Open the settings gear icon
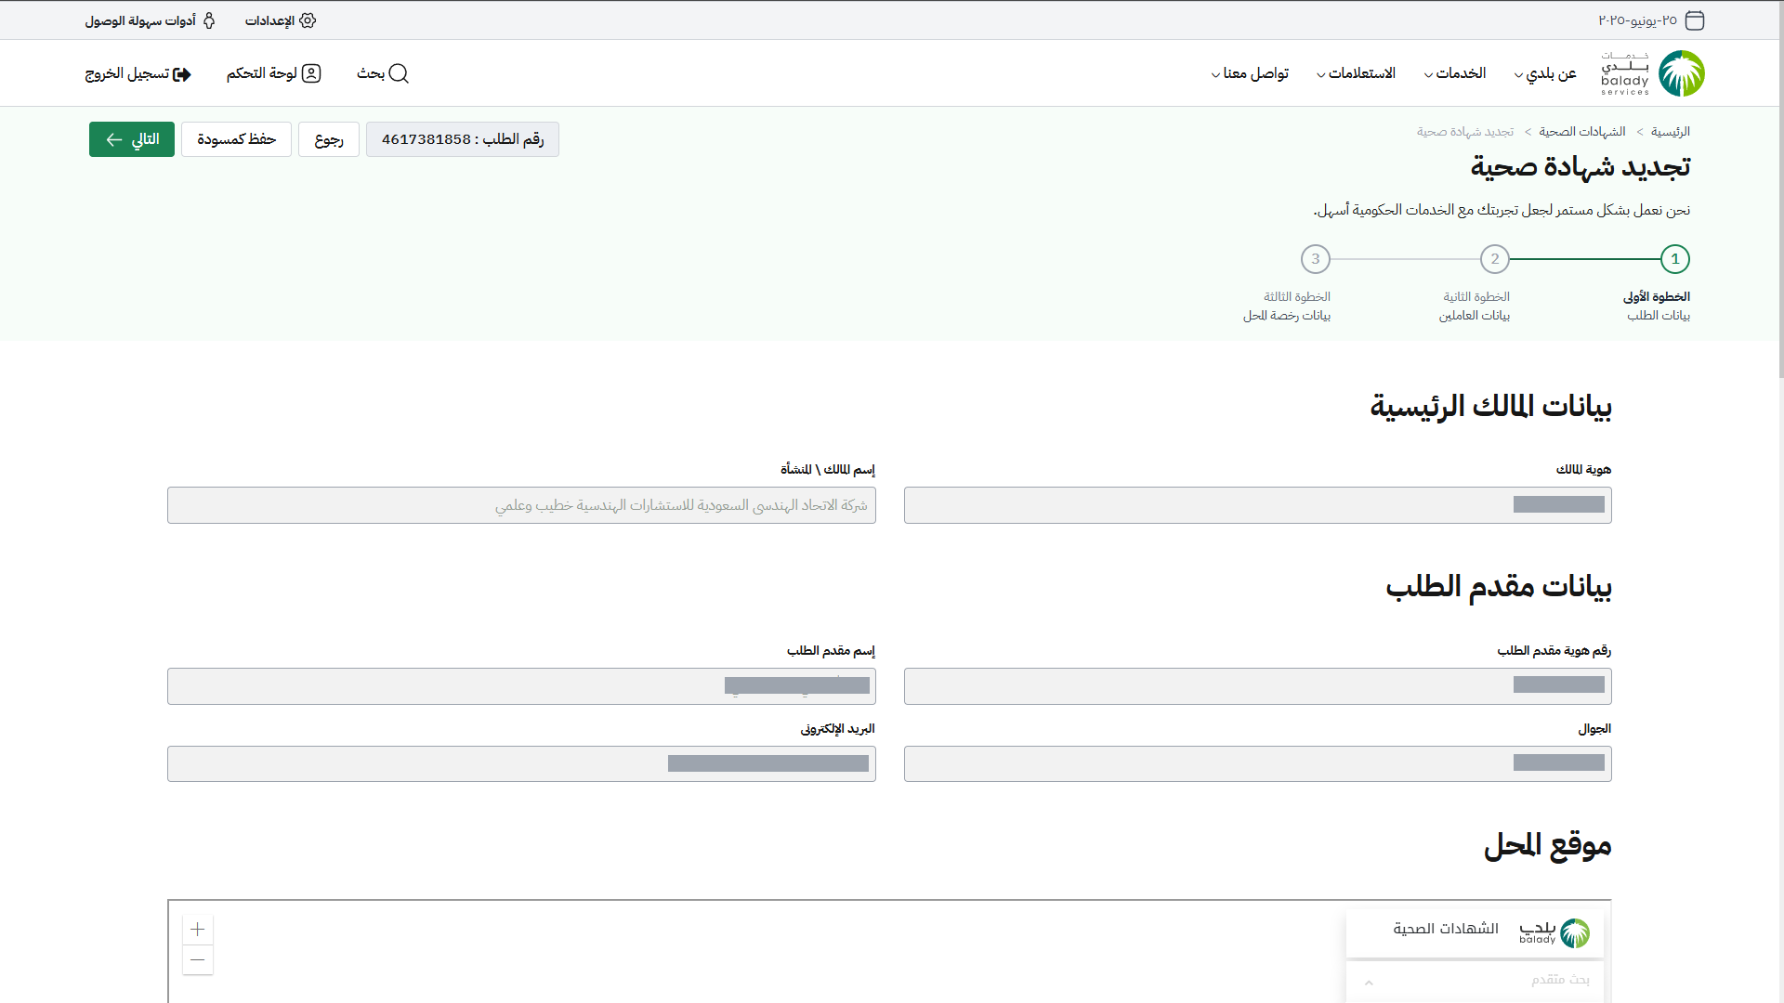 (x=308, y=20)
